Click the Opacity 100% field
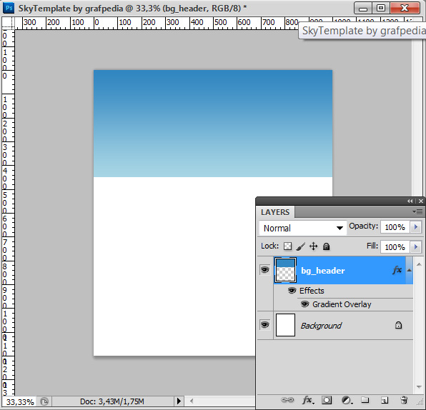 pos(395,227)
